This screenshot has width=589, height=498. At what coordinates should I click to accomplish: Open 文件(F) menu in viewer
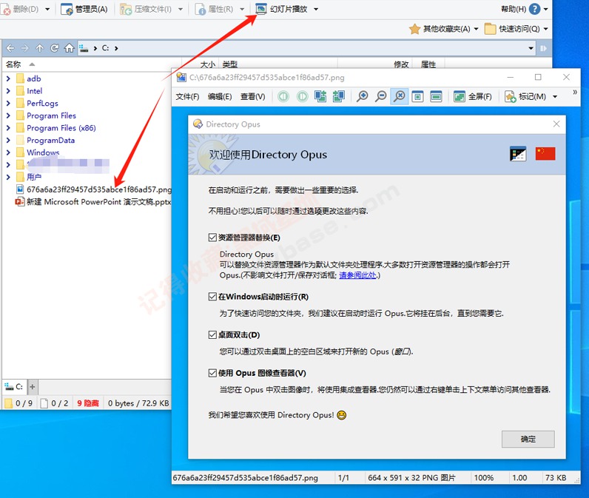coord(187,96)
